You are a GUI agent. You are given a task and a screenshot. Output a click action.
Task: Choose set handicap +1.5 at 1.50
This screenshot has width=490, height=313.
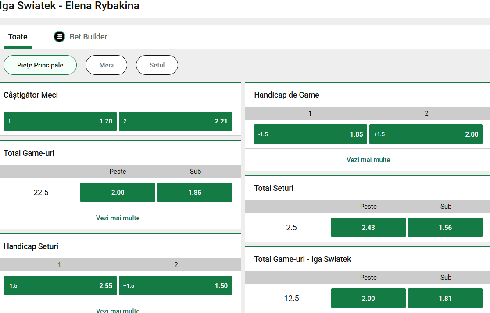click(175, 286)
